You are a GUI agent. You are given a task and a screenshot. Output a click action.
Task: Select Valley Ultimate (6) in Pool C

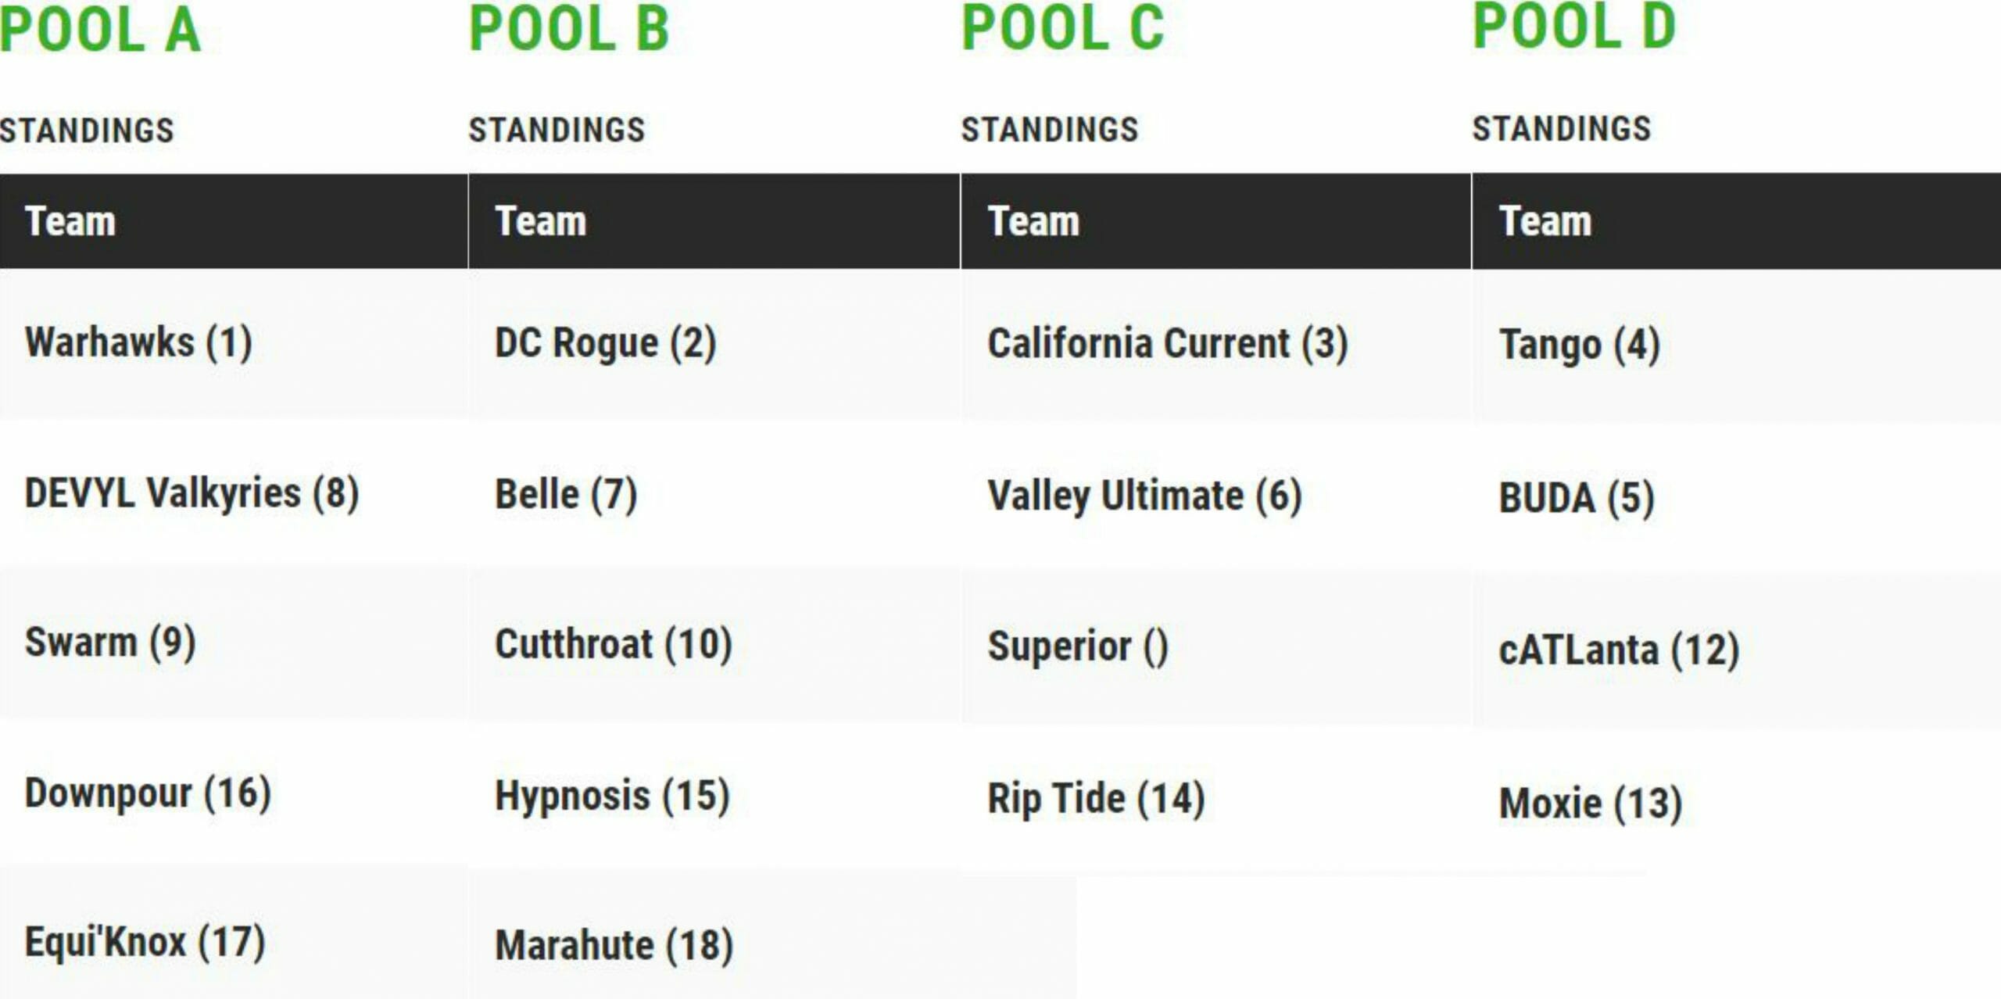point(1144,496)
